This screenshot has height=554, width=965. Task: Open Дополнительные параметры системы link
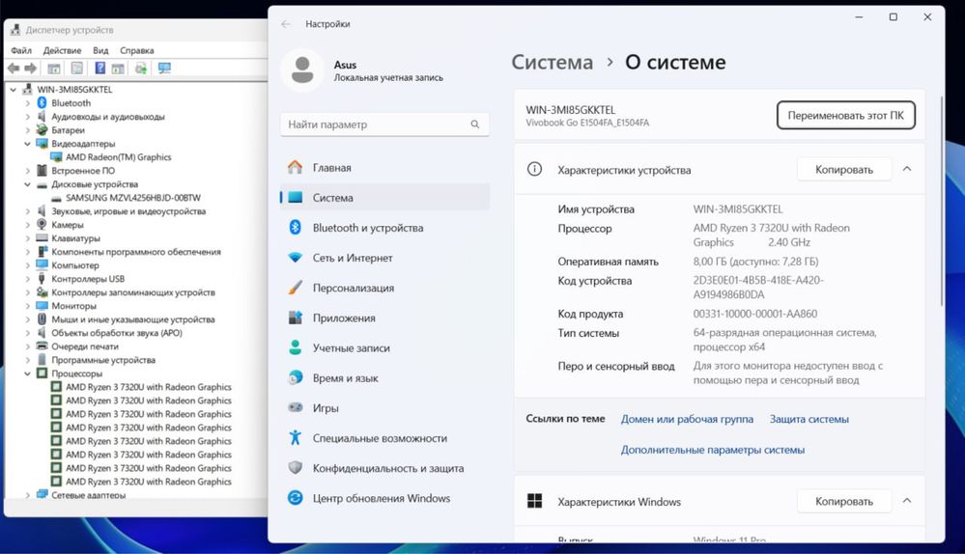(712, 450)
